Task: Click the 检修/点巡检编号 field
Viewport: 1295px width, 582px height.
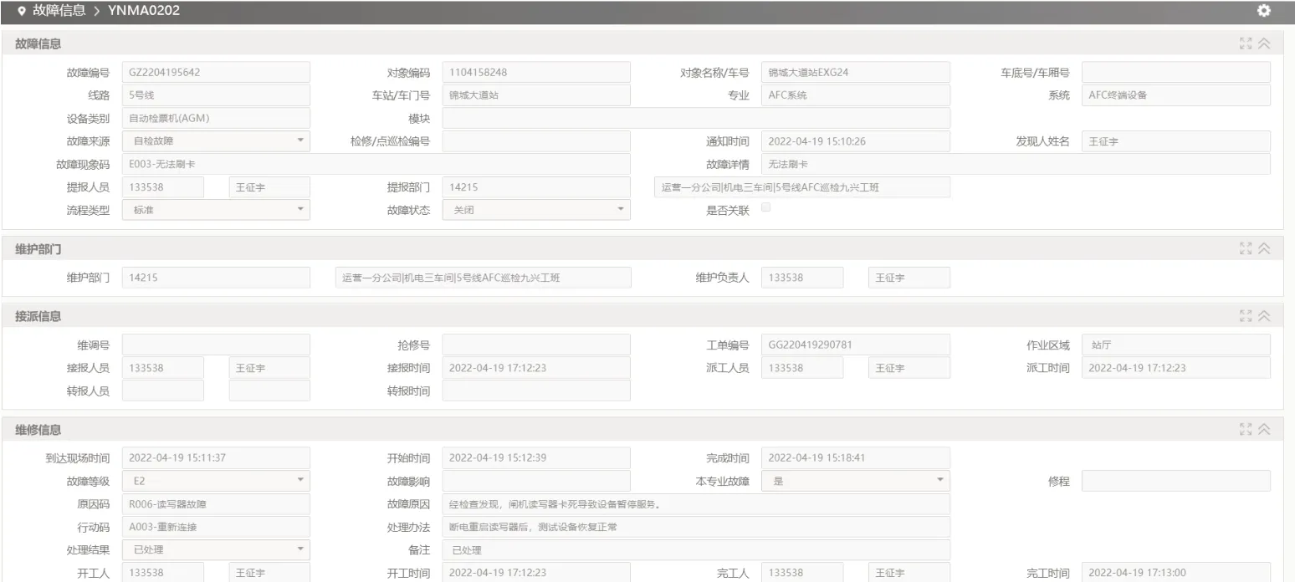Action: [536, 141]
